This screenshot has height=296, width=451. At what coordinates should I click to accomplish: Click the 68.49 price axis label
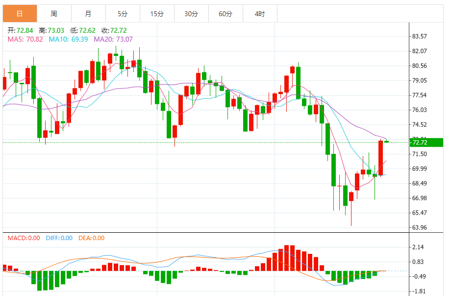(x=419, y=183)
